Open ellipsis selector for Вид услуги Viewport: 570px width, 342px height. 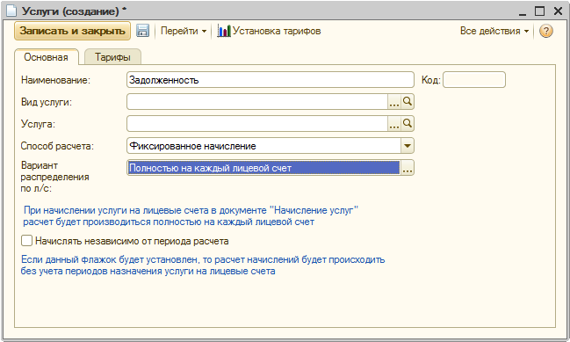(394, 102)
